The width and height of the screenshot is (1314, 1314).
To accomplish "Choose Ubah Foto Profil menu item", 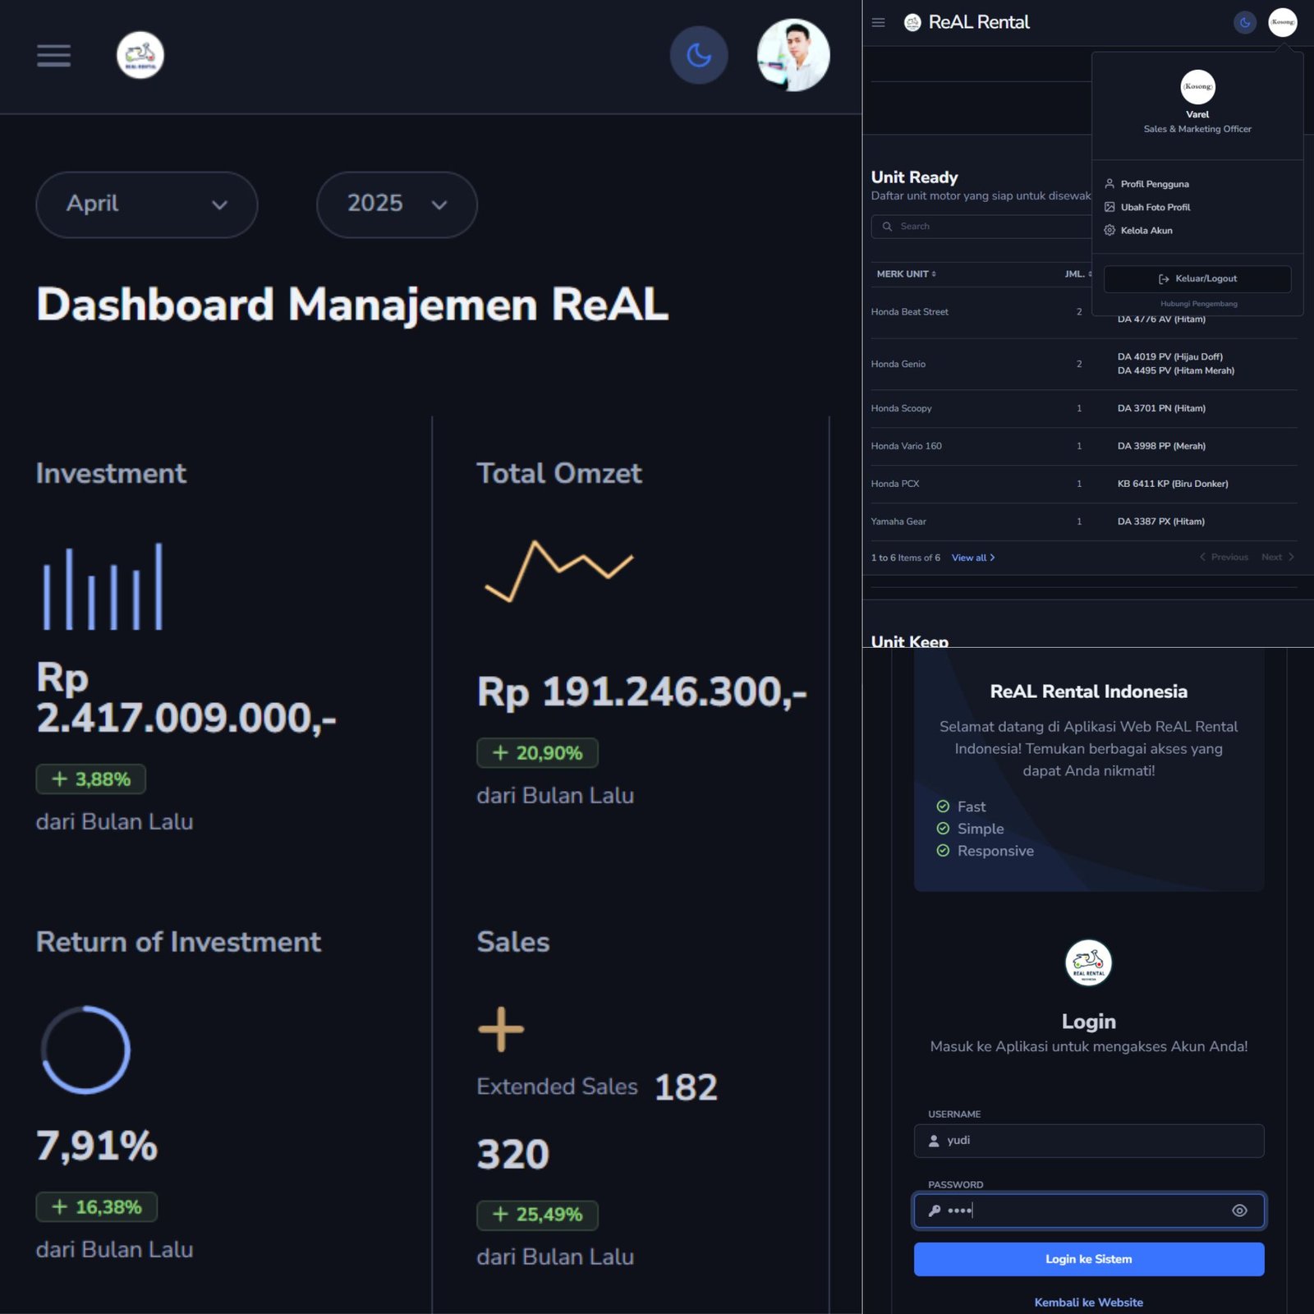I will (x=1155, y=207).
